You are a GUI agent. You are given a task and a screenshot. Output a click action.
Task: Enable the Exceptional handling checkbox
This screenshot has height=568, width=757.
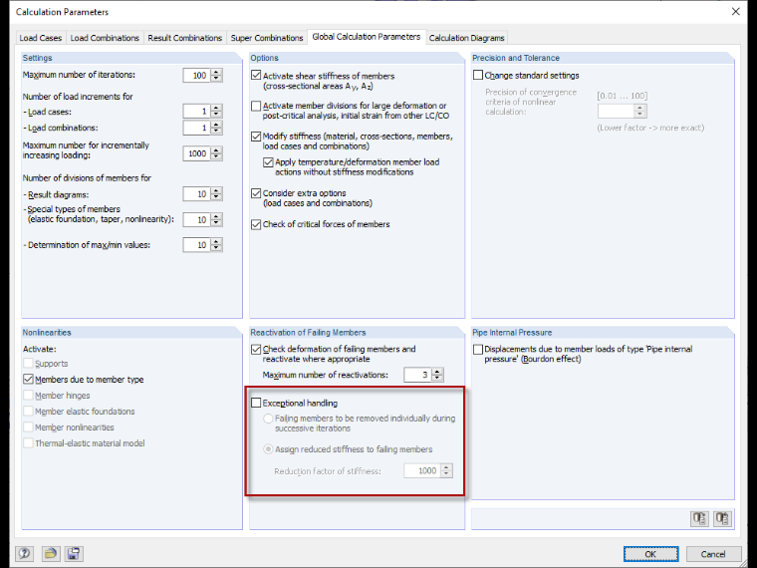256,403
